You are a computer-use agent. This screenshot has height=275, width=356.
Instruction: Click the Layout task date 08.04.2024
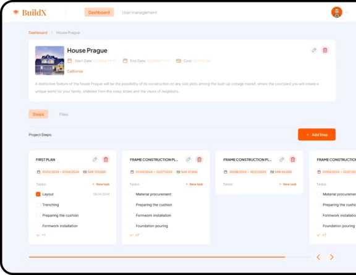click(x=101, y=194)
